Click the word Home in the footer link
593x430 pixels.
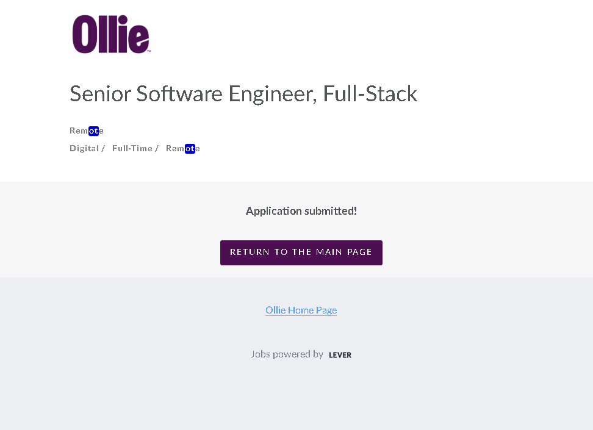(x=300, y=310)
